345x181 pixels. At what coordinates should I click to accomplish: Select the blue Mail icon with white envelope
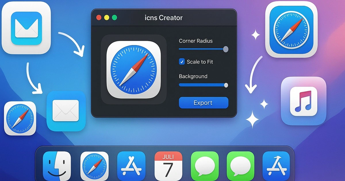pos(66,111)
